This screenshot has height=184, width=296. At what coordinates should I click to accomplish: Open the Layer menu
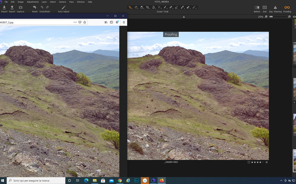[x=44, y=2]
